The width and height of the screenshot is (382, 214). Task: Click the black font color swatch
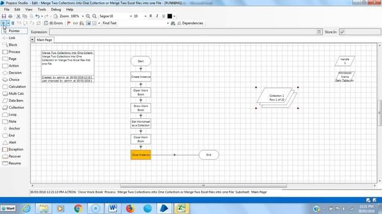click(x=170, y=16)
